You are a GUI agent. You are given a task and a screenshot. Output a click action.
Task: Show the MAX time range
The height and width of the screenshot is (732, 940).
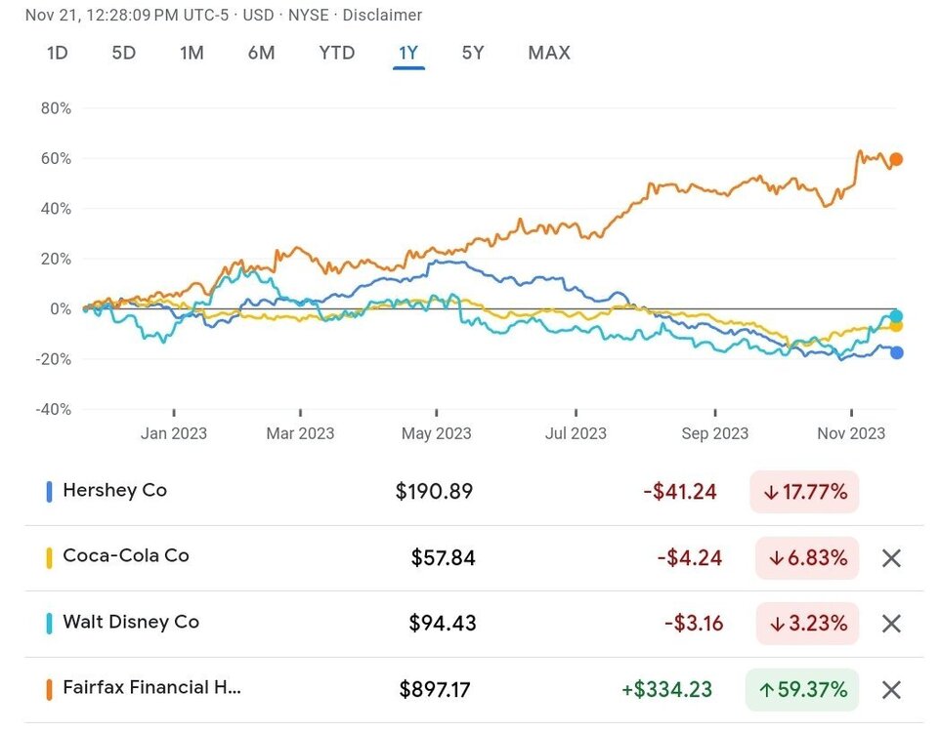549,53
